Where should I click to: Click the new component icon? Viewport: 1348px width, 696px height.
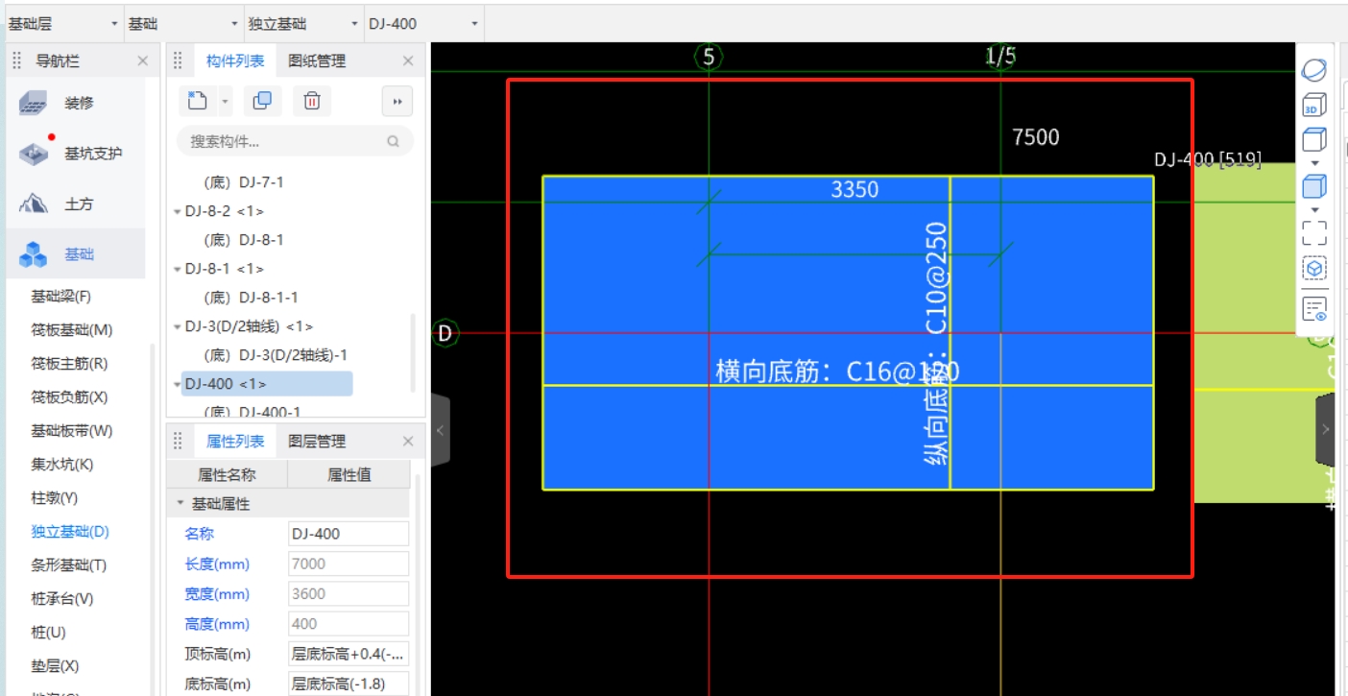[x=197, y=101]
